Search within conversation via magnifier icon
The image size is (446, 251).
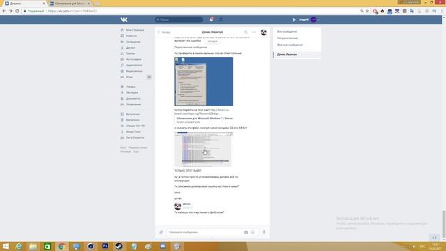[x=246, y=32]
